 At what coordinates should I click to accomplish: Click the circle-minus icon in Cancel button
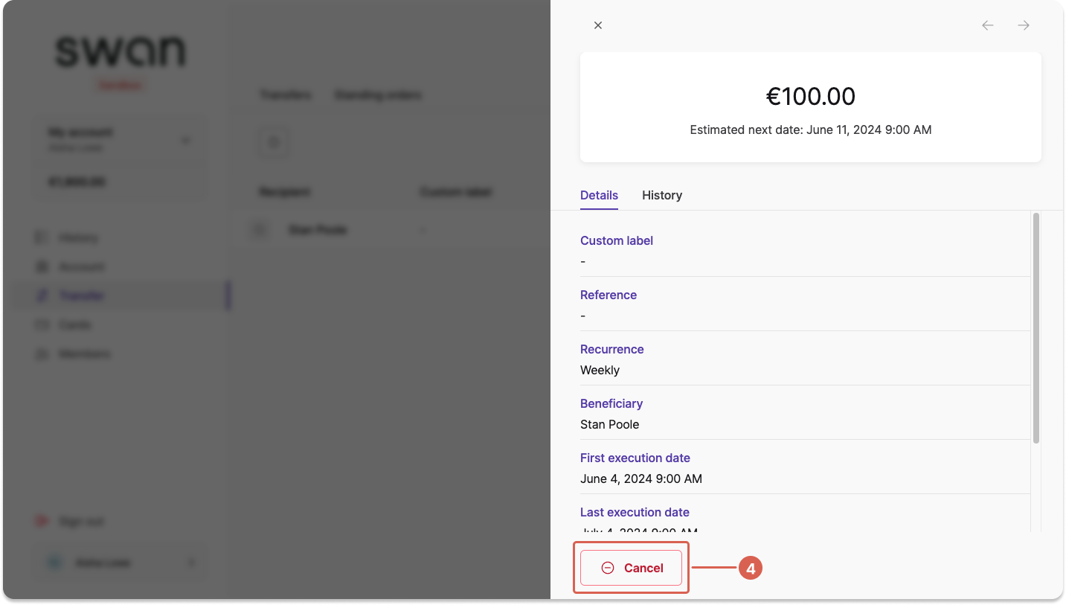click(608, 568)
